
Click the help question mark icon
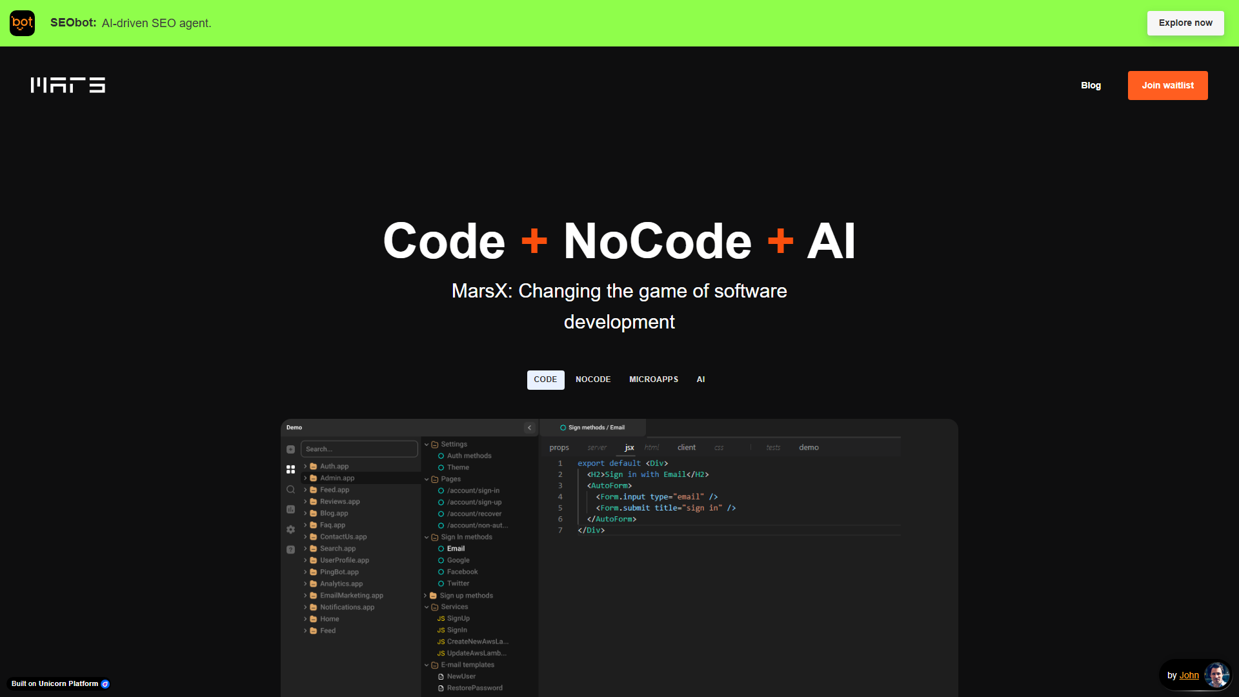291,549
